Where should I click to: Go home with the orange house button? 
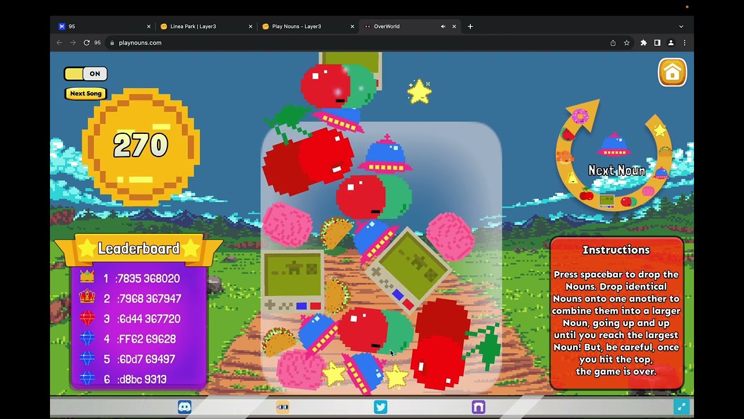coord(673,73)
